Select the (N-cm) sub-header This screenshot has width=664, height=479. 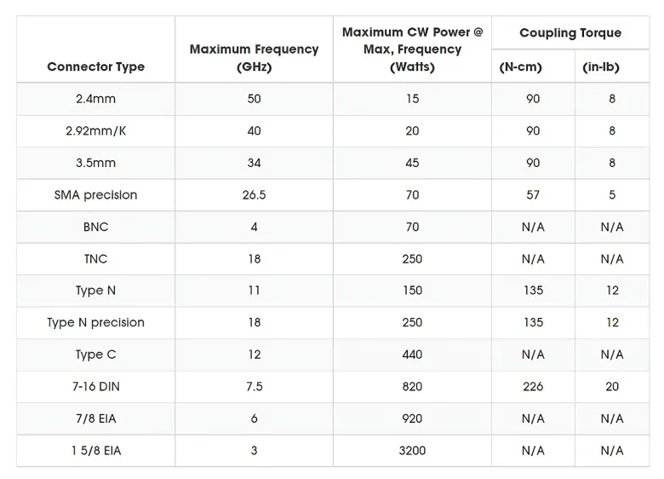click(533, 67)
